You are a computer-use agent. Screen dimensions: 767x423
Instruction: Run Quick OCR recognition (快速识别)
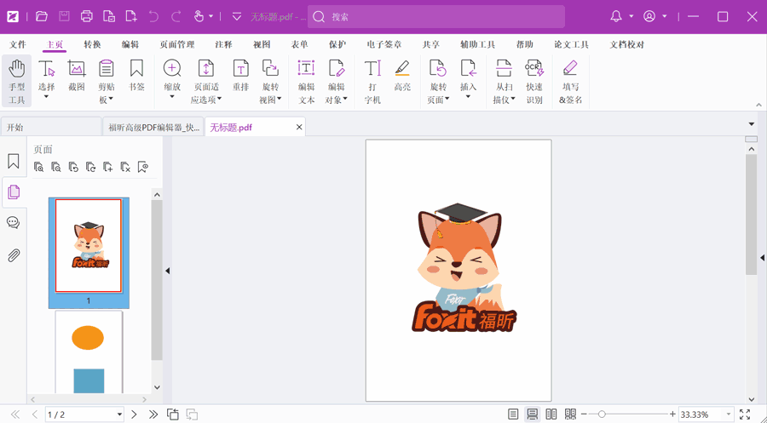pos(534,81)
